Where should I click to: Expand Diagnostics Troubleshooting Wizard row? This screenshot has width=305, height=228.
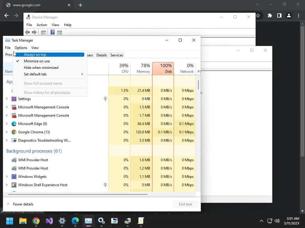pyautogui.click(x=7, y=140)
